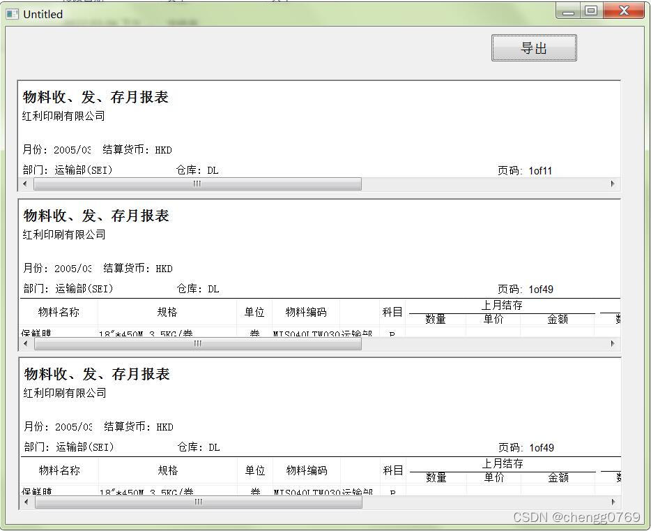The image size is (651, 531).
Task: Click 上月结存 header in second report
Action: pyautogui.click(x=502, y=306)
